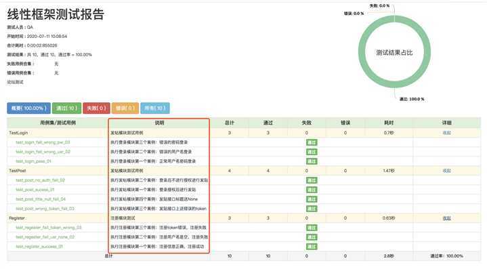Click the 总计 column header

click(x=229, y=123)
